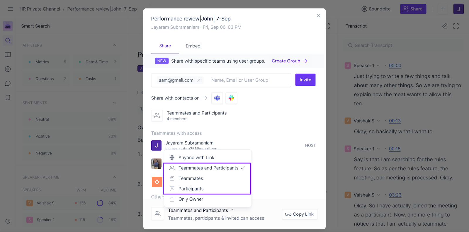The image size is (469, 232).
Task: Expand transcript panel to fullscreen
Action: [456, 26]
